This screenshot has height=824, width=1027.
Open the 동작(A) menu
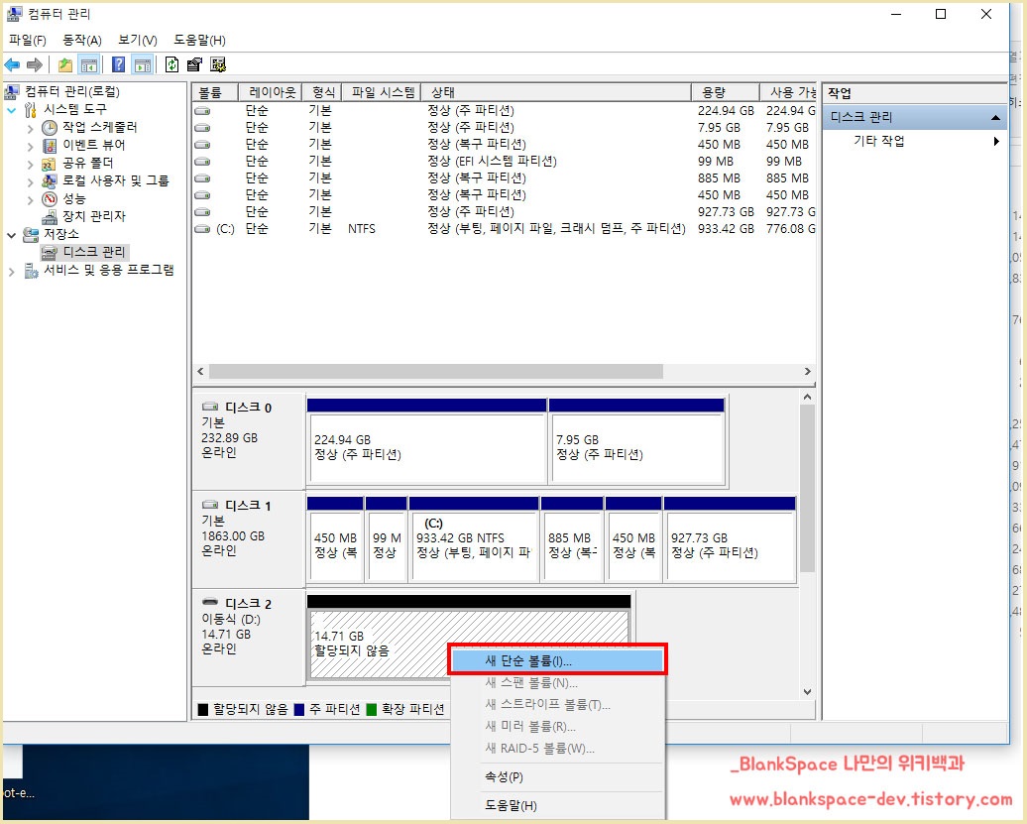(82, 41)
